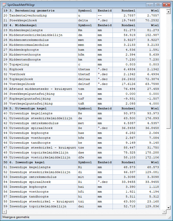Click Wiel value 129.081 for Inwendige steekcirkelmiddellijn
The image size is (173, 221).
pos(152,172)
